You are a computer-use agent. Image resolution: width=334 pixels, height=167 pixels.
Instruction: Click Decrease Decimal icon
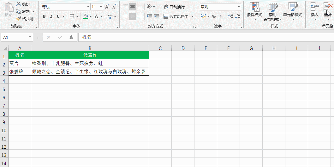tap(237, 16)
